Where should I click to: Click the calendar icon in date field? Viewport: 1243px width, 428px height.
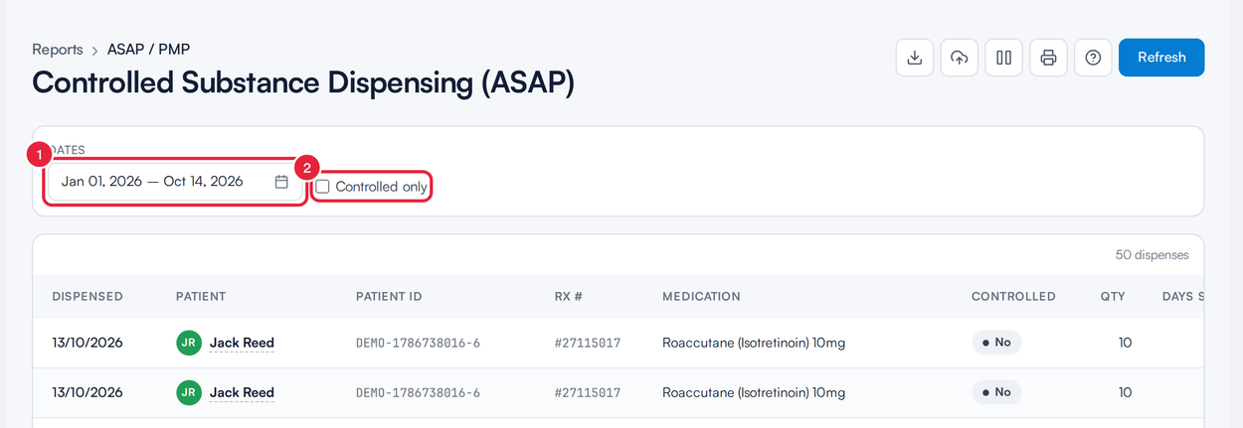coord(281,182)
